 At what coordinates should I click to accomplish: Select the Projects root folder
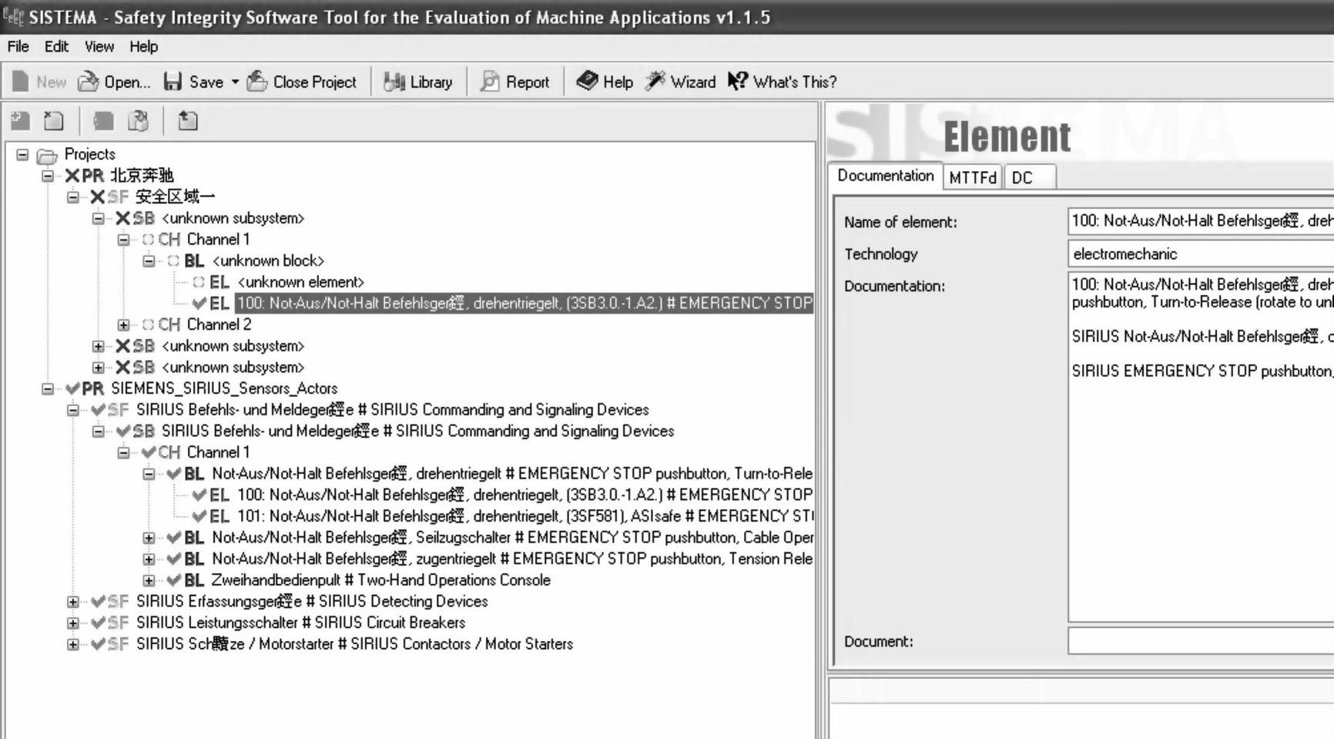tap(89, 154)
